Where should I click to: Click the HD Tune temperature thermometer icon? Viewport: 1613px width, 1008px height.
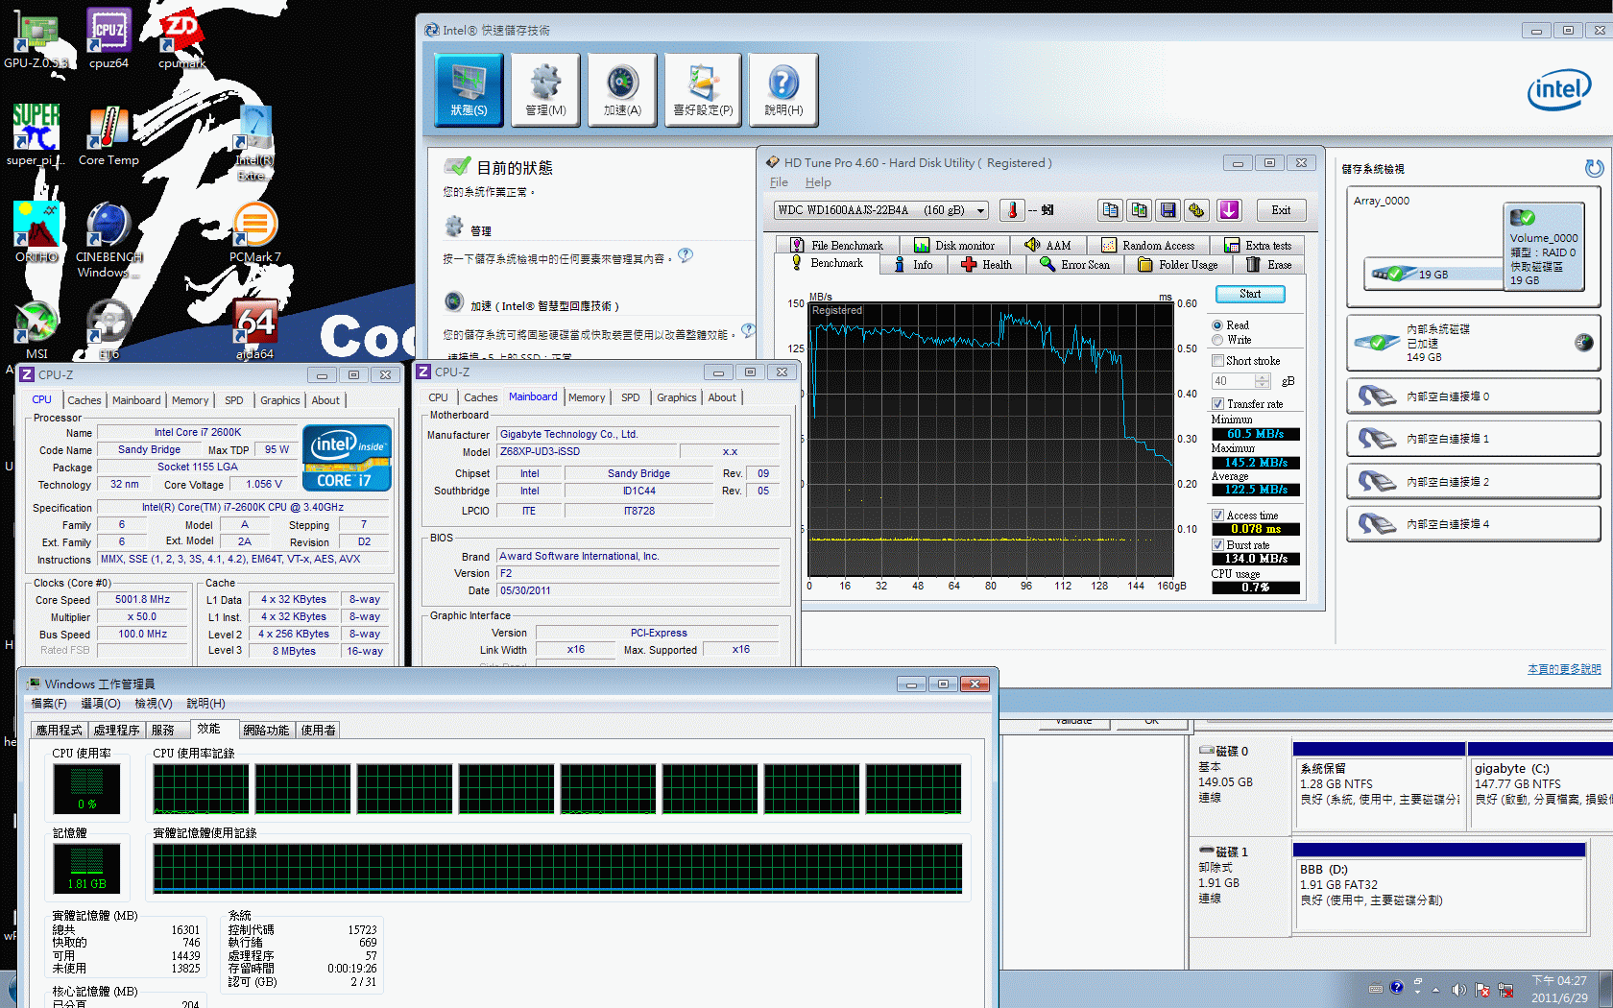click(1012, 210)
